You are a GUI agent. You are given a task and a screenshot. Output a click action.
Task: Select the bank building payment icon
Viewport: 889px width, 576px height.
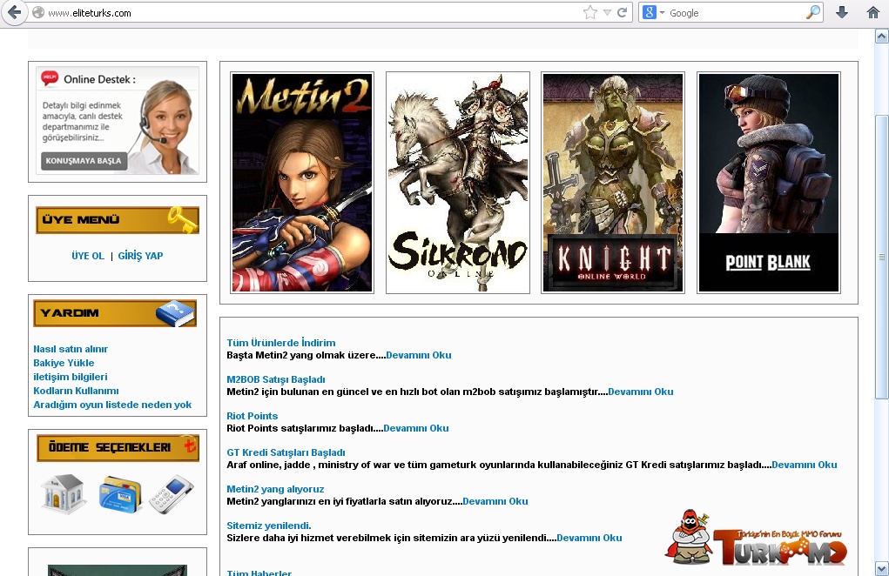[63, 494]
